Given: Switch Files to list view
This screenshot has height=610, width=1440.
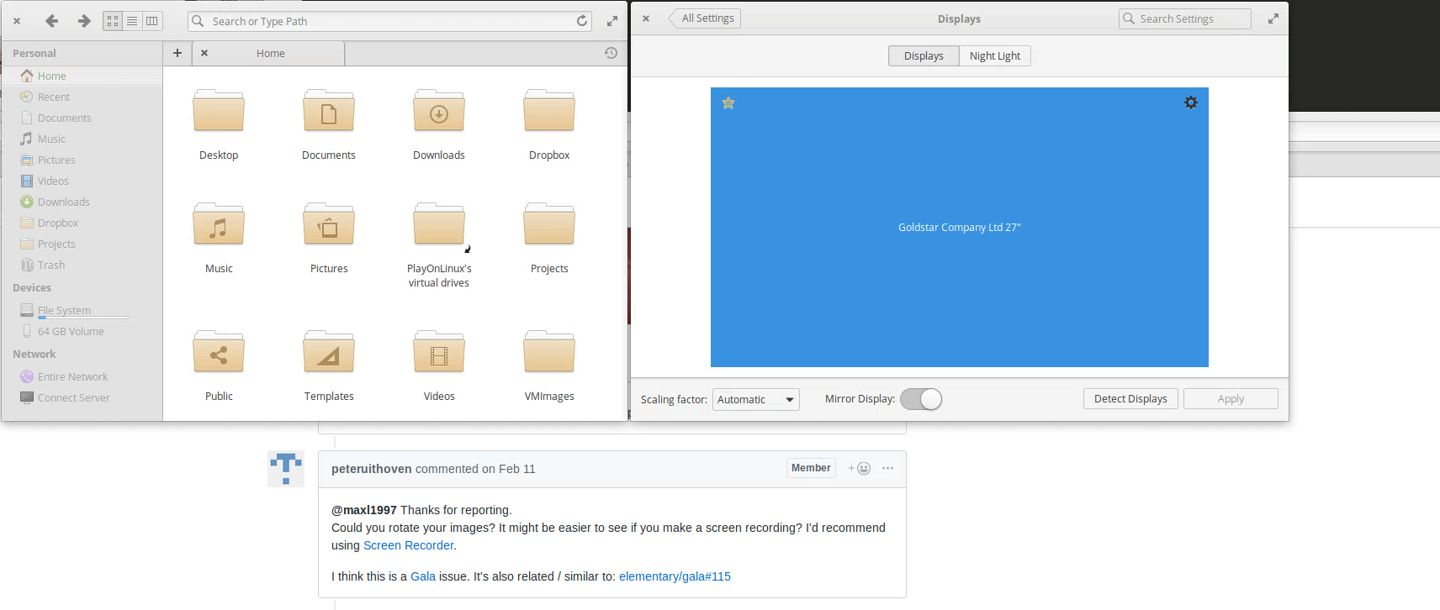Looking at the screenshot, I should tap(132, 21).
